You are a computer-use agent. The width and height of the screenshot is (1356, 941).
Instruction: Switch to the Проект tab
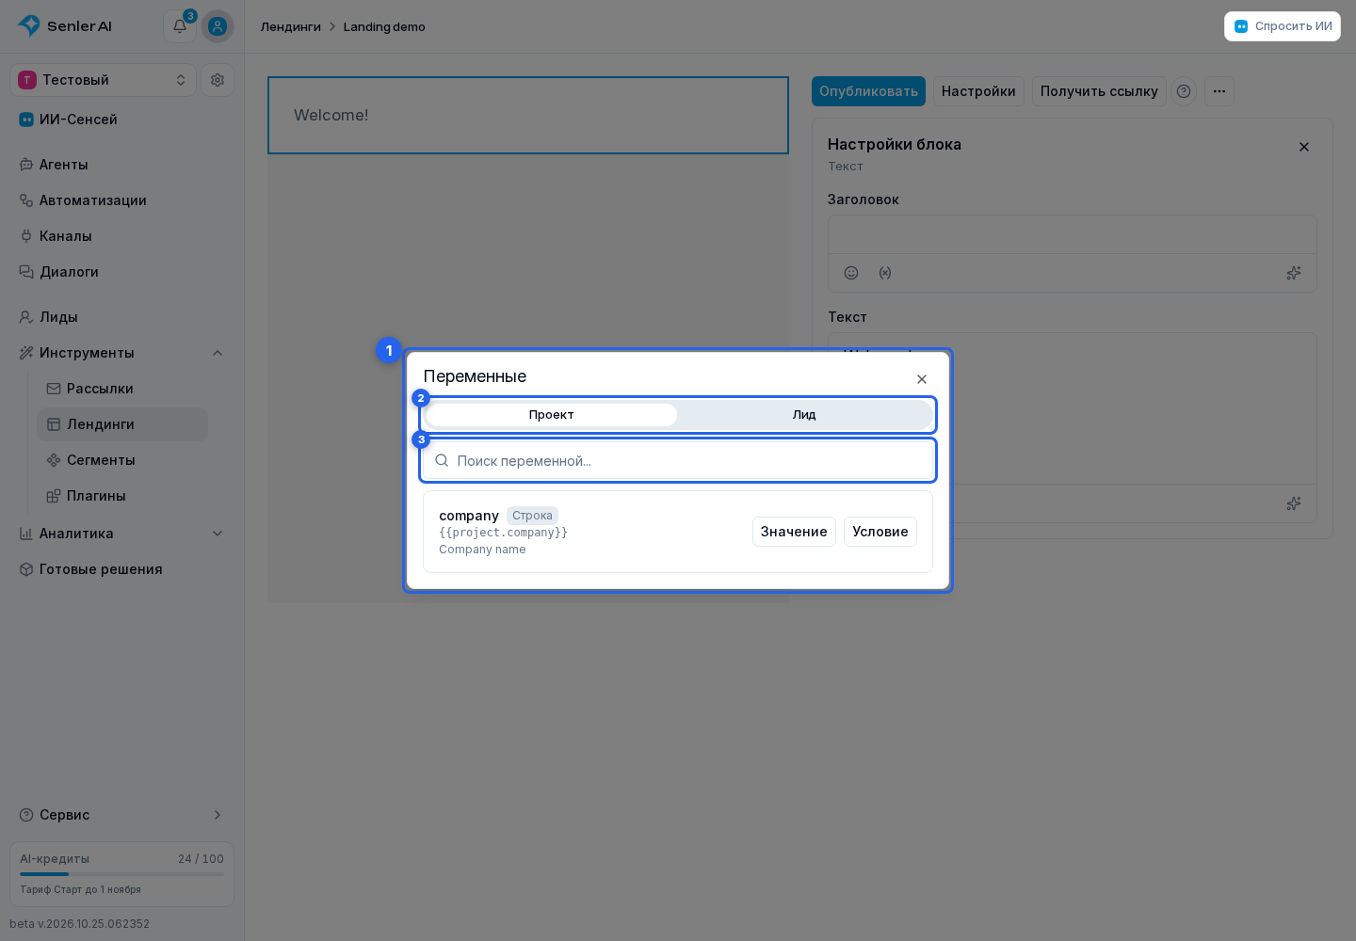pyautogui.click(x=552, y=415)
